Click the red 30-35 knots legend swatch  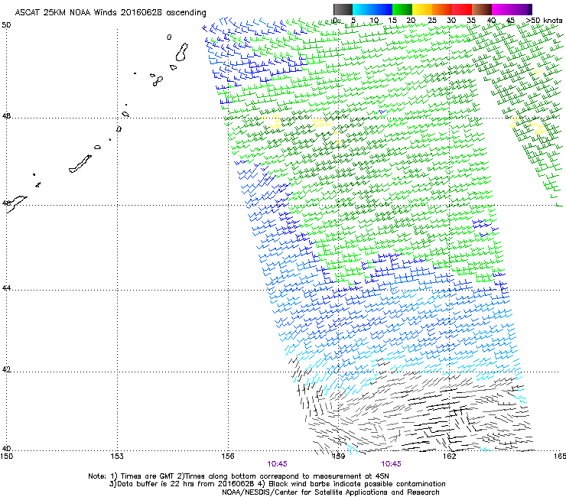tap(462, 9)
